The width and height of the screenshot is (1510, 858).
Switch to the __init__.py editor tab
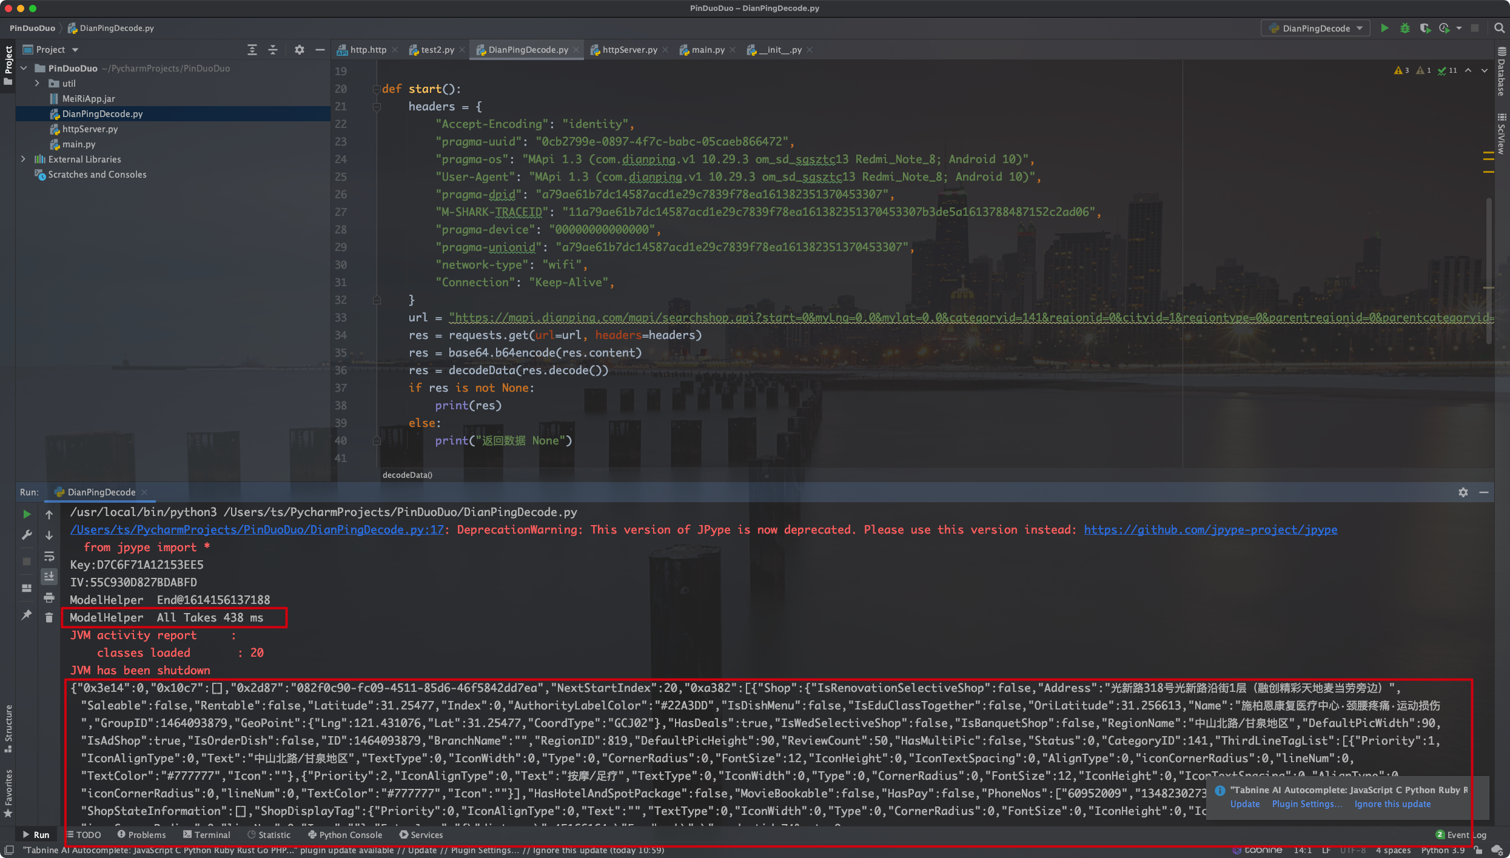click(780, 50)
